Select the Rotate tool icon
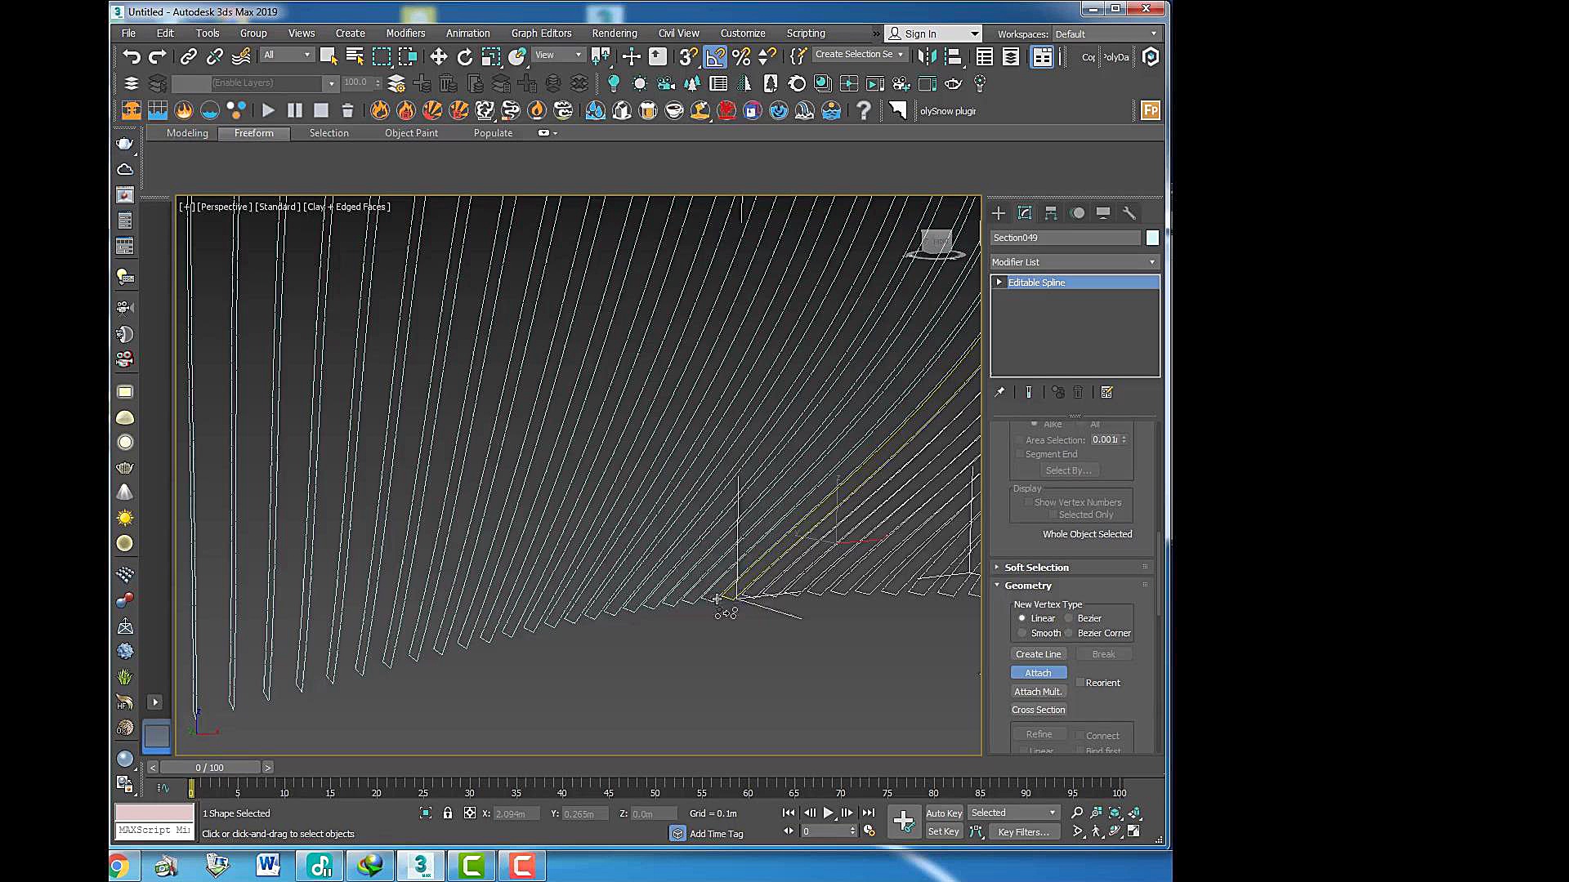Screen dimensions: 1569x882 point(464,56)
